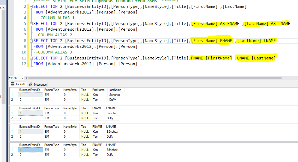Collapse the SELECT block at line 11
Screen dimensions: 298x162
click(x=31, y=58)
